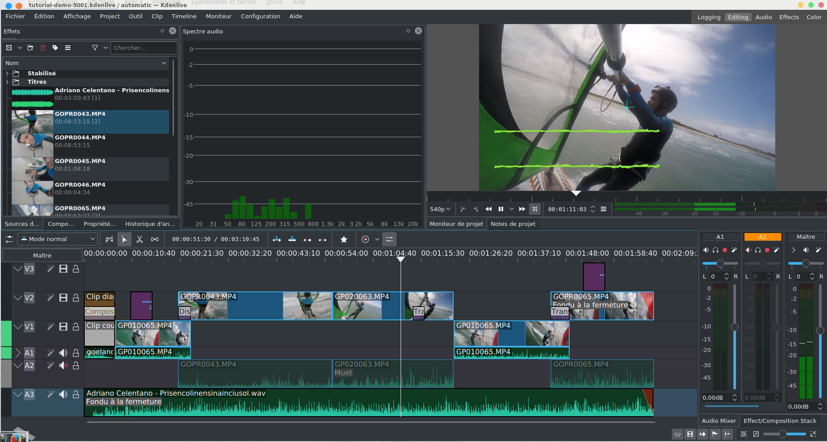Unmute the A2 channel in audio mixer
The width and height of the screenshot is (827, 442).
coord(748,250)
